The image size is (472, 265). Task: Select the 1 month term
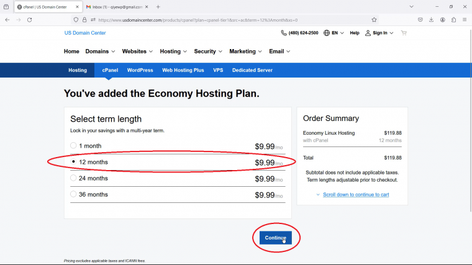pos(73,146)
